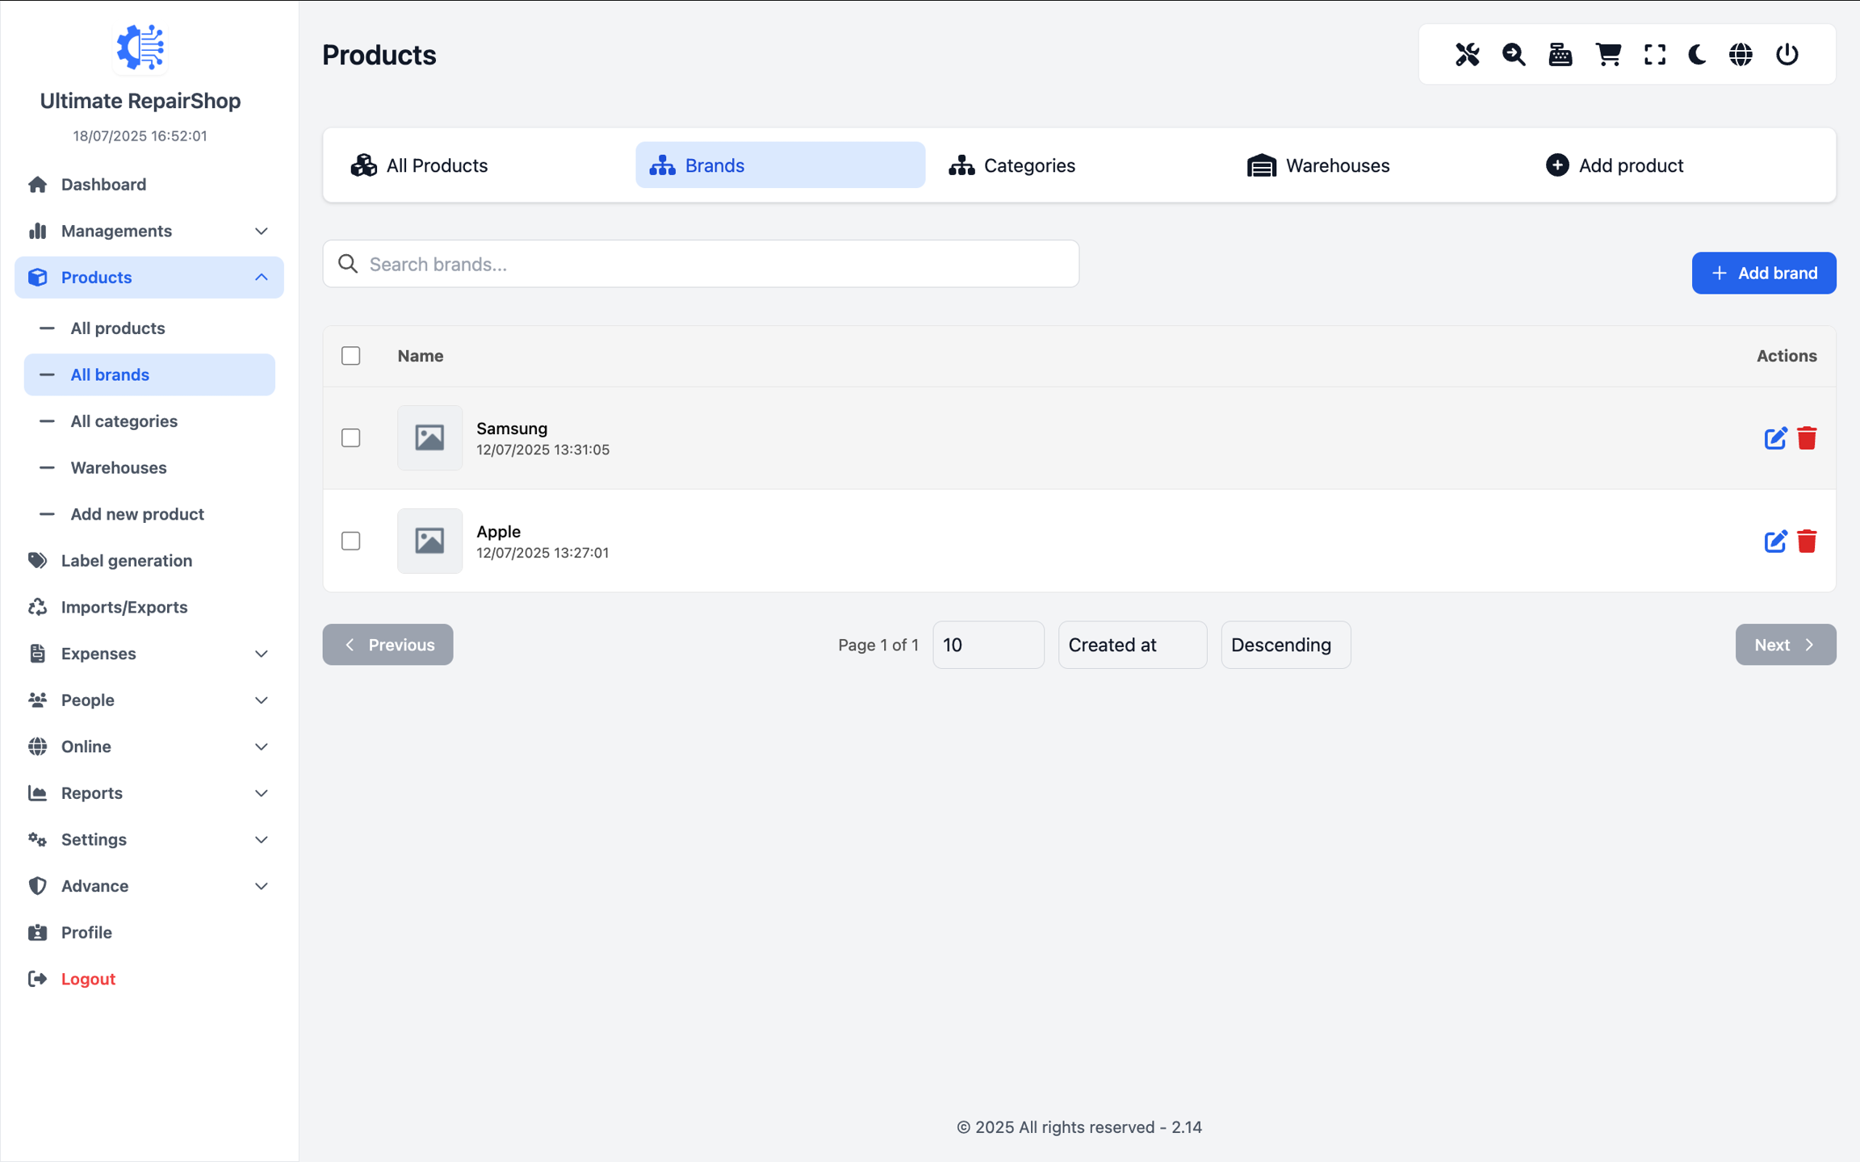The width and height of the screenshot is (1860, 1162).
Task: Click the Add brand button
Action: [1763, 273]
